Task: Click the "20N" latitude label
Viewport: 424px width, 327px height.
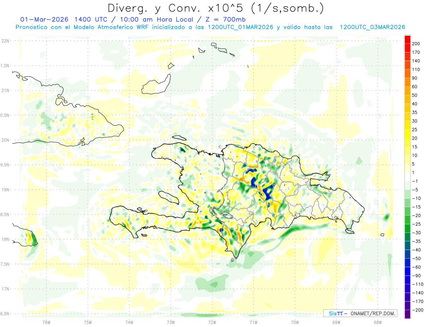Action: pos(5,140)
